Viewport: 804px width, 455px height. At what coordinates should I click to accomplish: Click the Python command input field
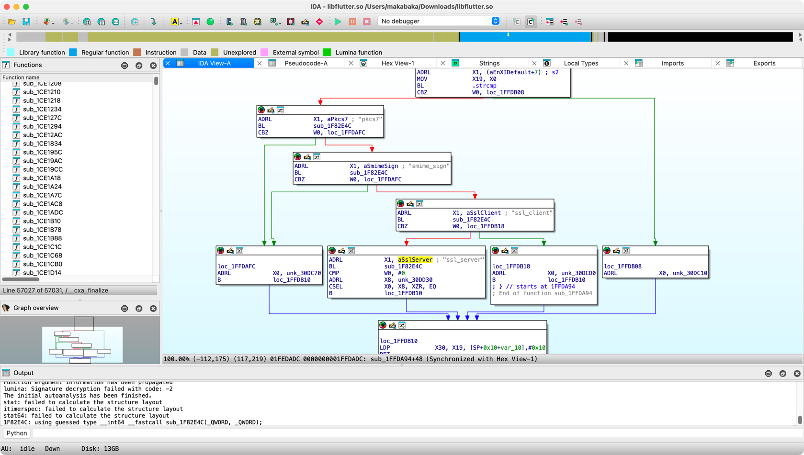tap(417, 433)
